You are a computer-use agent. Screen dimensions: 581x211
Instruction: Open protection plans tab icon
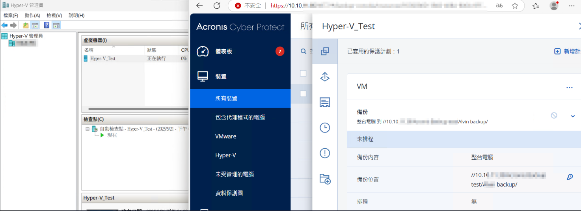click(x=325, y=51)
